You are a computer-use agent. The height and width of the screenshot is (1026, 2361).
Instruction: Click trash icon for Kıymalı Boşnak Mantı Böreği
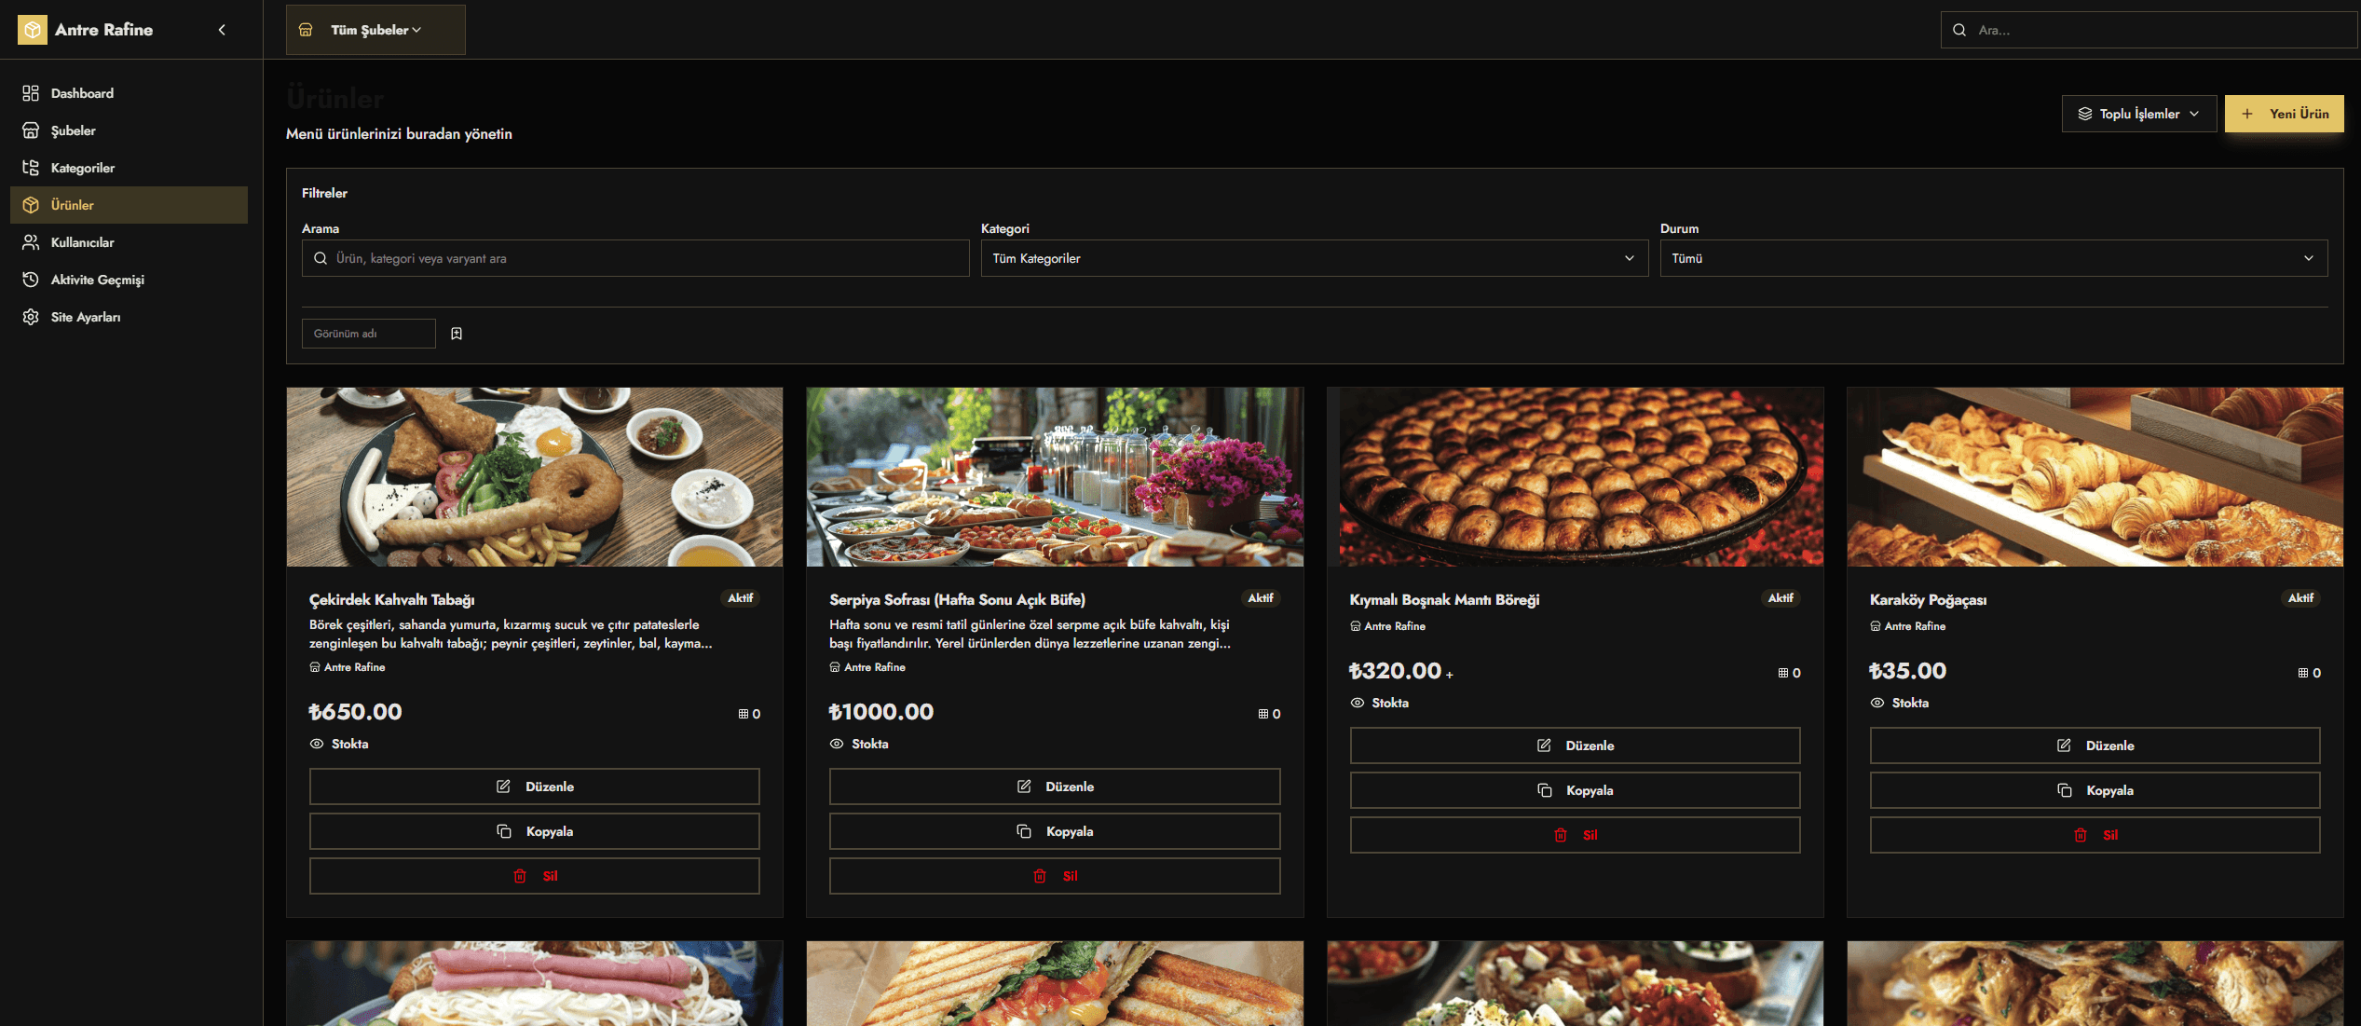point(1561,835)
